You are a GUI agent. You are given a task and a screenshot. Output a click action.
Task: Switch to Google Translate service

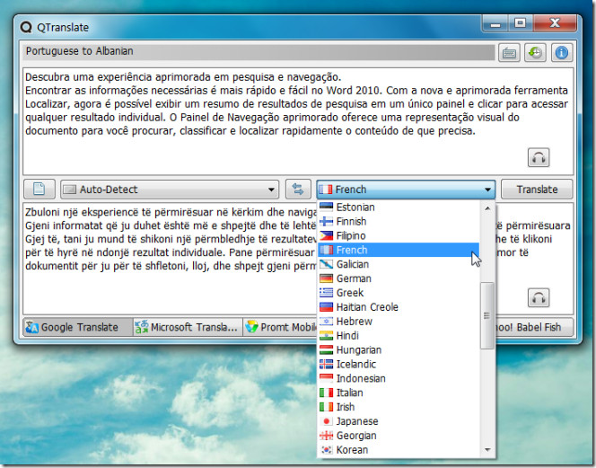77,327
